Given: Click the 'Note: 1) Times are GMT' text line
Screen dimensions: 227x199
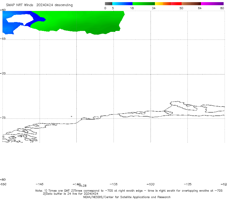Looking at the screenshot, I should pyautogui.click(x=129, y=191).
